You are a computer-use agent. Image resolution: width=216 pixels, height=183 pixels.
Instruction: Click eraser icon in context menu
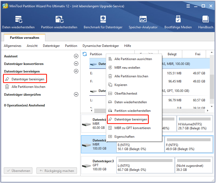(110, 119)
